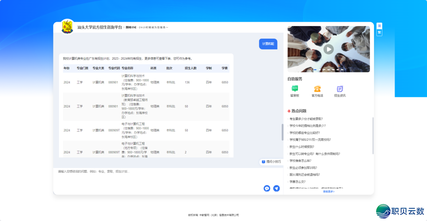
Task: Click the chat bubble icon beside send
Action: [x=267, y=188]
